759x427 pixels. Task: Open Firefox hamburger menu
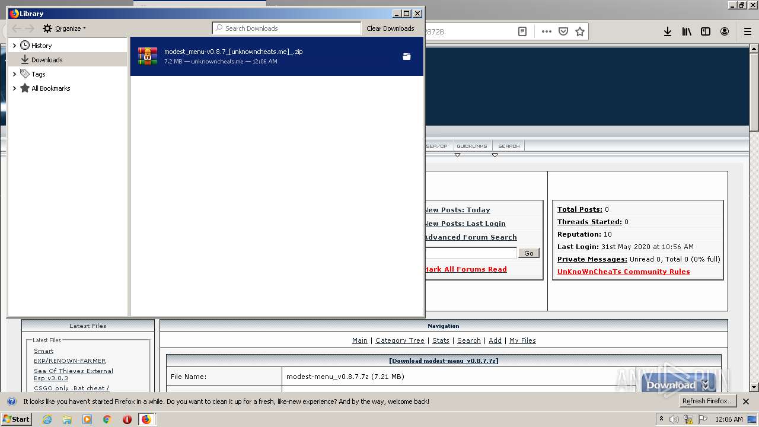tap(748, 31)
